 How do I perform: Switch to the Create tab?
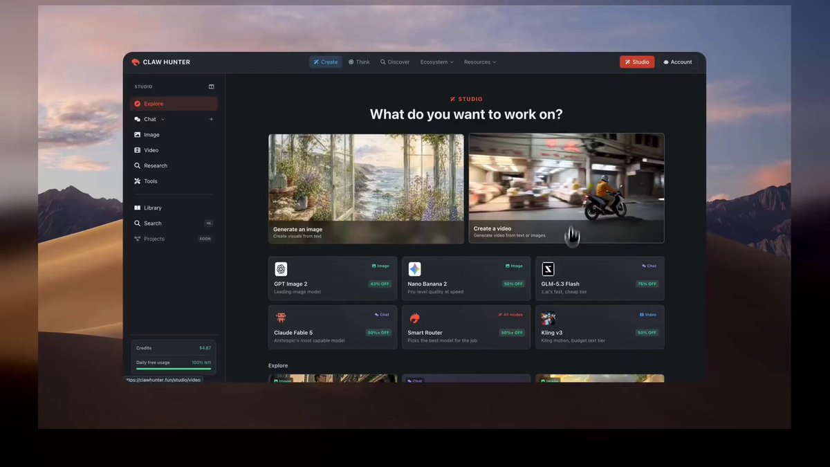click(326, 62)
